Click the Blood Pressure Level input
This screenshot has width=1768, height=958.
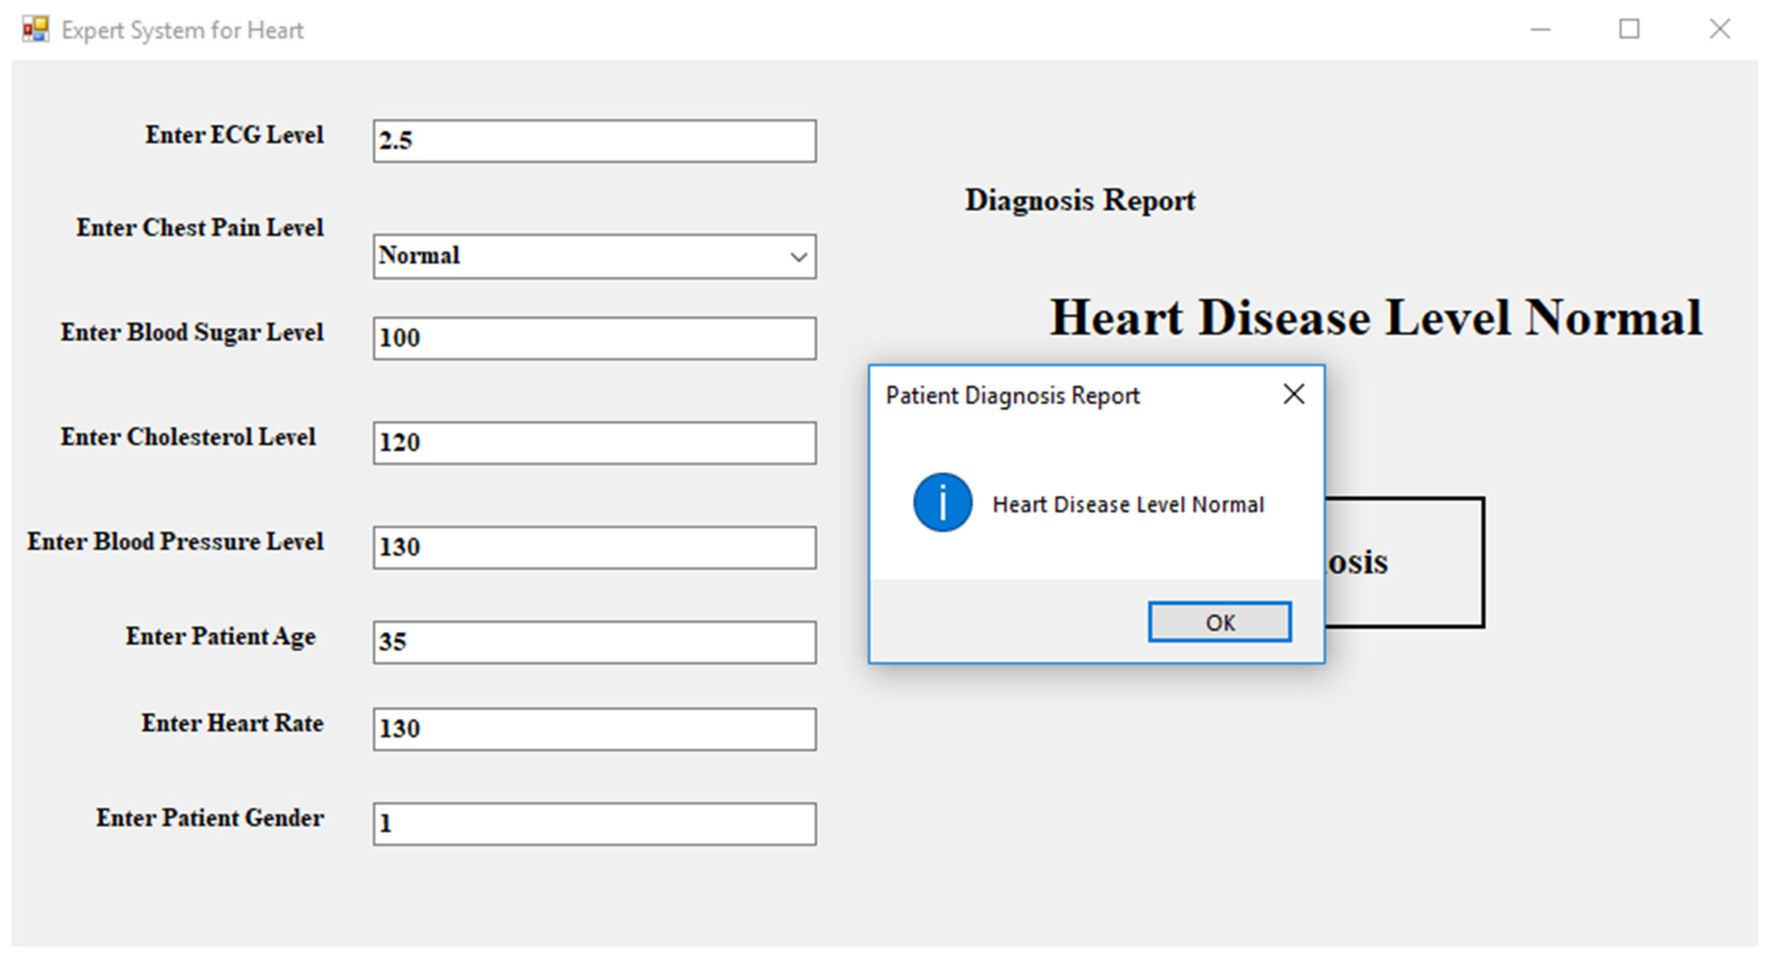coord(595,548)
